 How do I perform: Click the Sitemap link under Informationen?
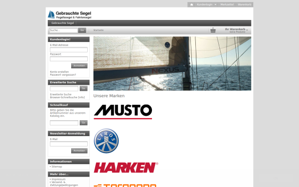pos(57,167)
